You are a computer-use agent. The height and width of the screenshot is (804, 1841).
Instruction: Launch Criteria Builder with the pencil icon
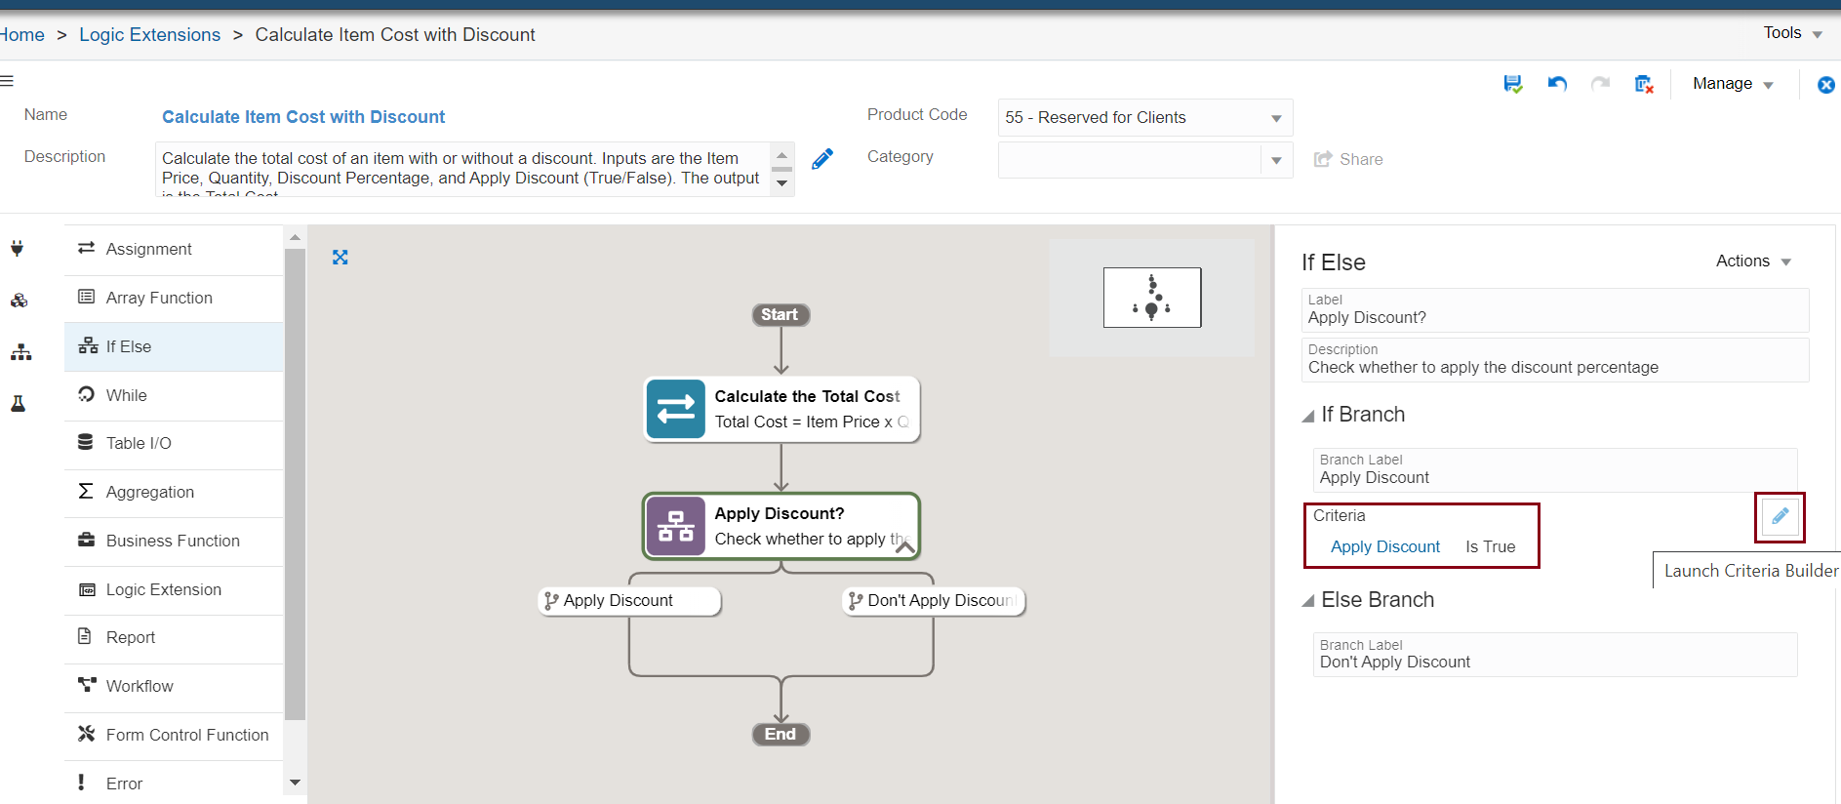(1780, 516)
